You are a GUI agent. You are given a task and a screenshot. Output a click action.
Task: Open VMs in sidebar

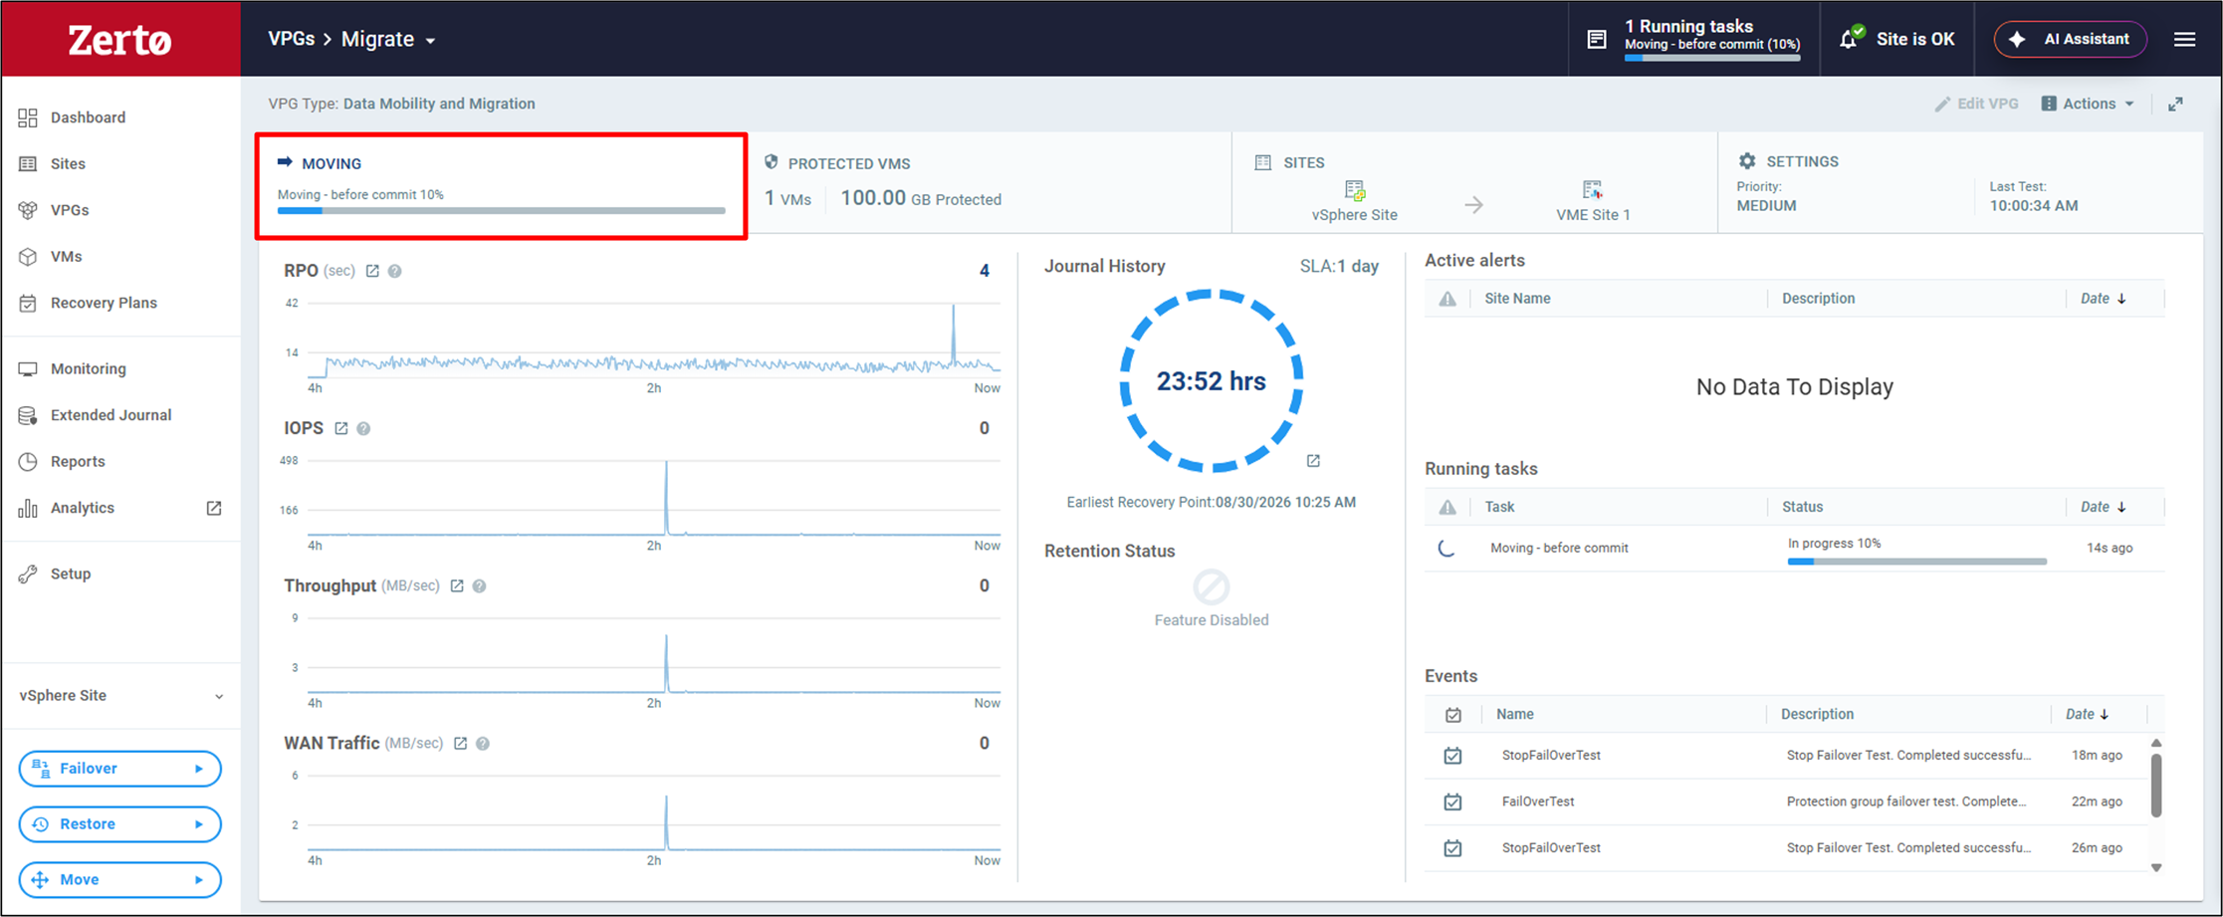pyautogui.click(x=67, y=256)
